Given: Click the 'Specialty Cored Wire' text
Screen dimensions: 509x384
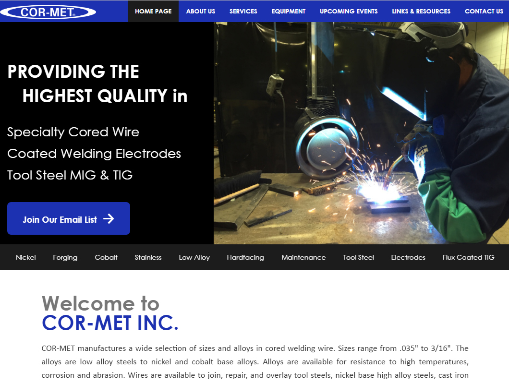Looking at the screenshot, I should point(73,132).
